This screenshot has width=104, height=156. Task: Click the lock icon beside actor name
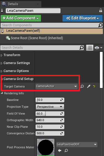click(101, 10)
